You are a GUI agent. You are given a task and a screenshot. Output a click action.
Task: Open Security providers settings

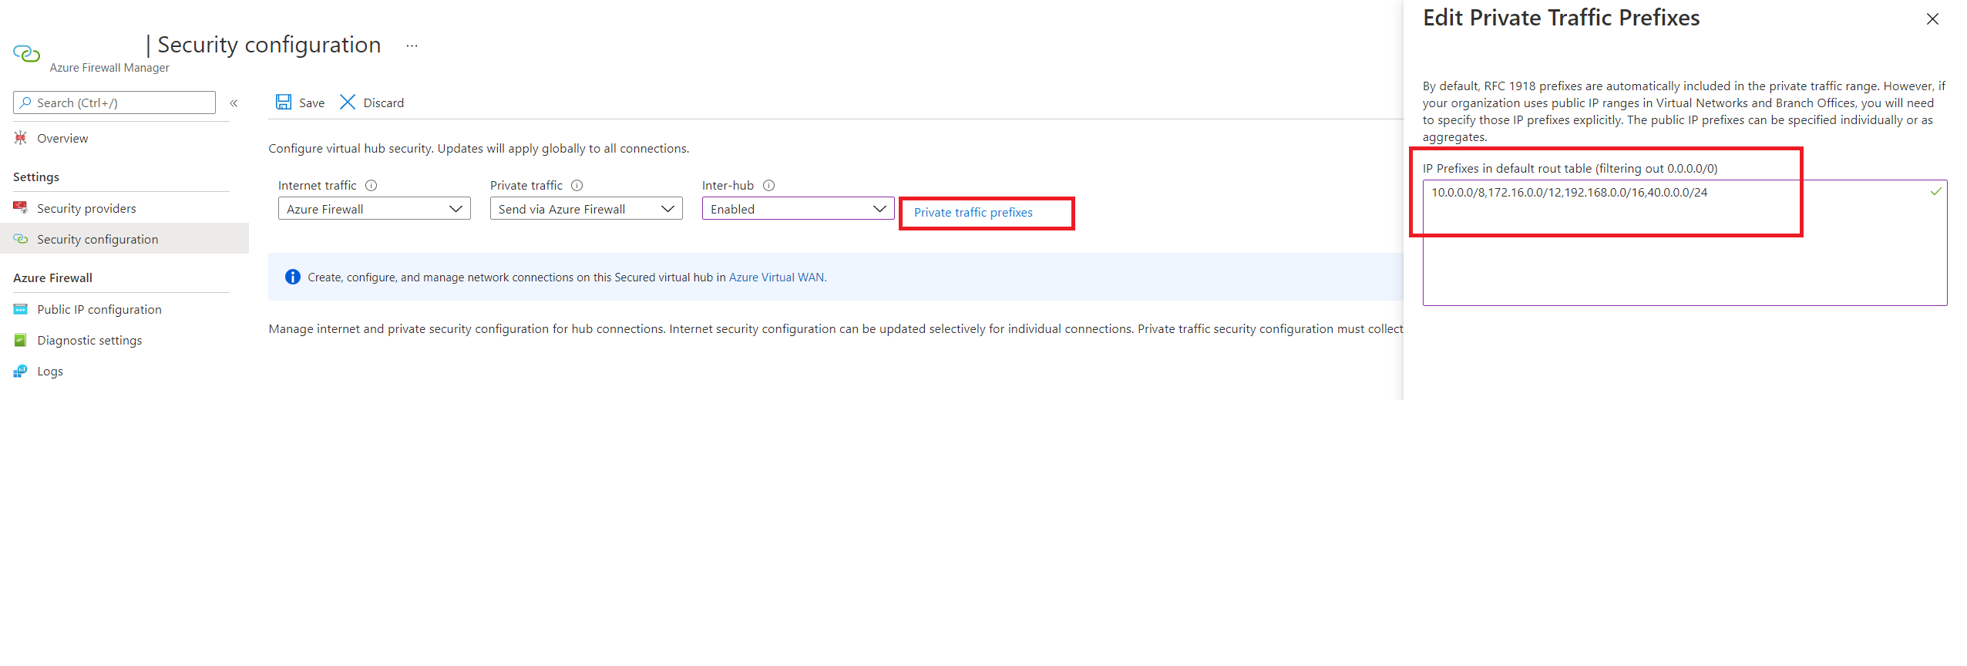coord(86,209)
